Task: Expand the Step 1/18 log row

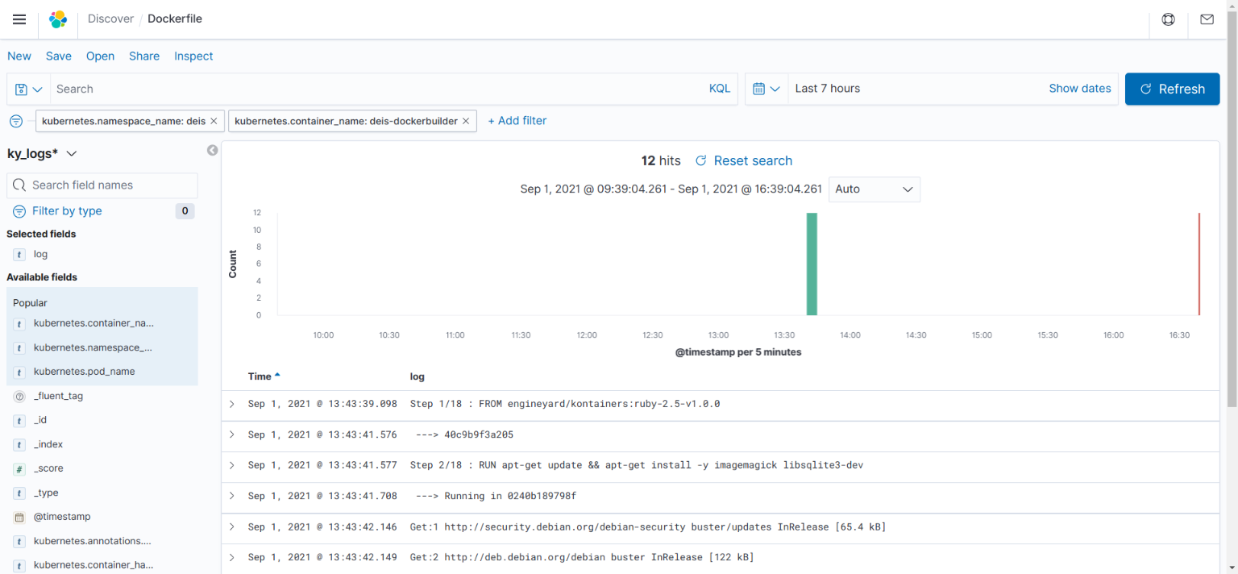Action: 232,404
